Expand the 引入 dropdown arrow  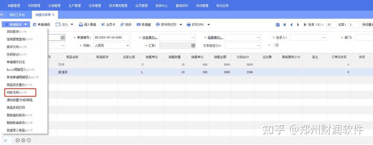(72, 24)
